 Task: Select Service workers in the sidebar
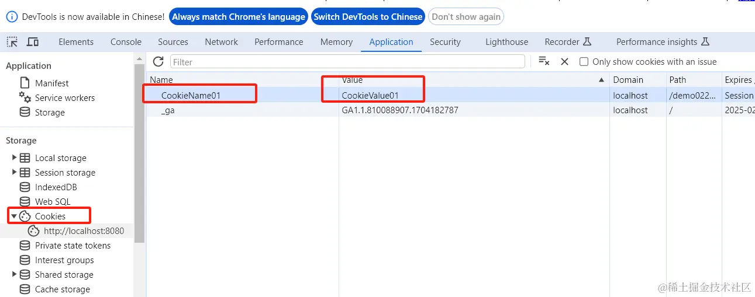[x=65, y=97]
